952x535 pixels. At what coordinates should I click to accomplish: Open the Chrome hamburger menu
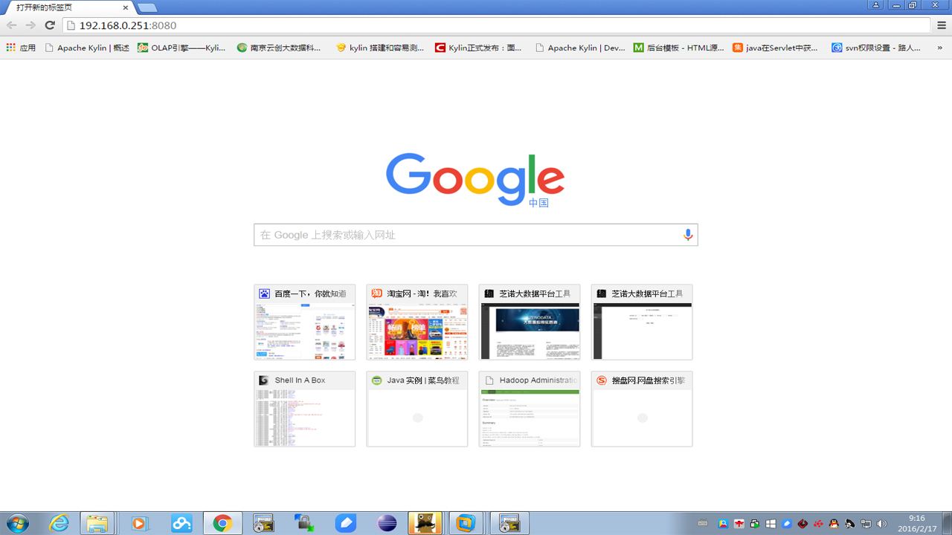(941, 25)
